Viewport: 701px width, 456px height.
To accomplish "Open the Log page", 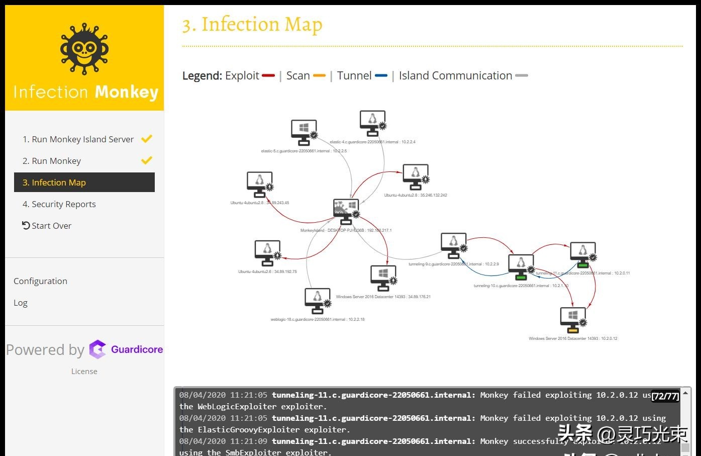I will click(21, 303).
